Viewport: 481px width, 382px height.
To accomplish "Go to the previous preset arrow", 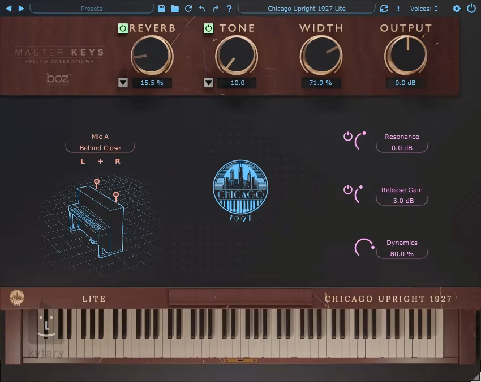I will [8, 9].
